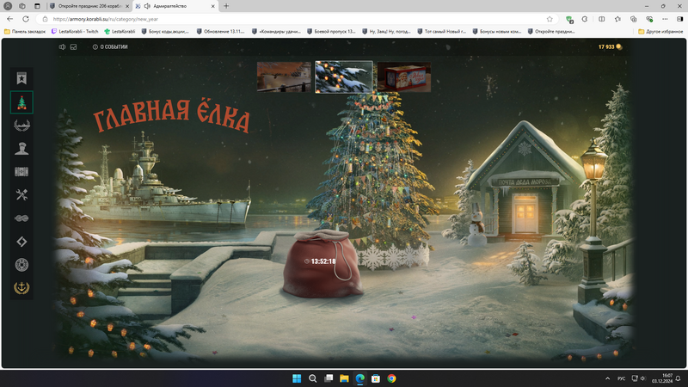Open the "Откройте праздни..." bookmark
This screenshot has height=387, width=688.
551,32
